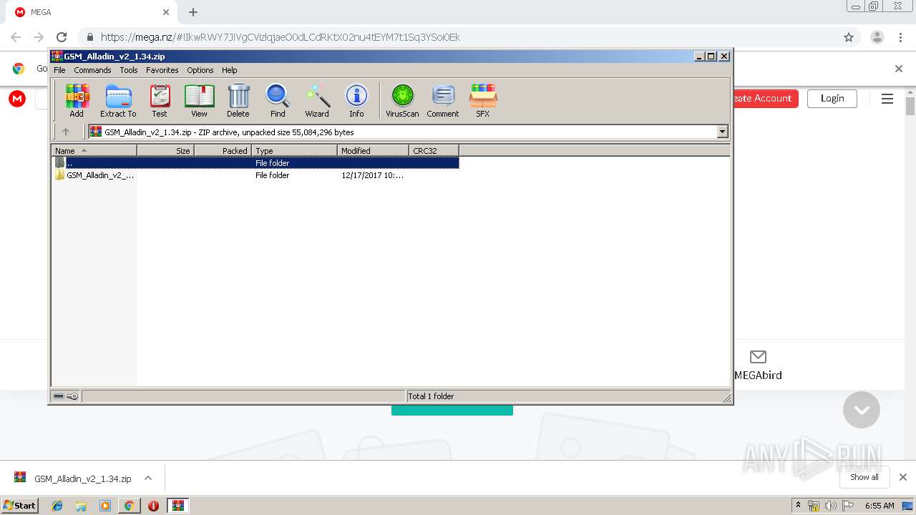Open download options chevron for the zip
Screen dimensions: 916x515
(148, 478)
